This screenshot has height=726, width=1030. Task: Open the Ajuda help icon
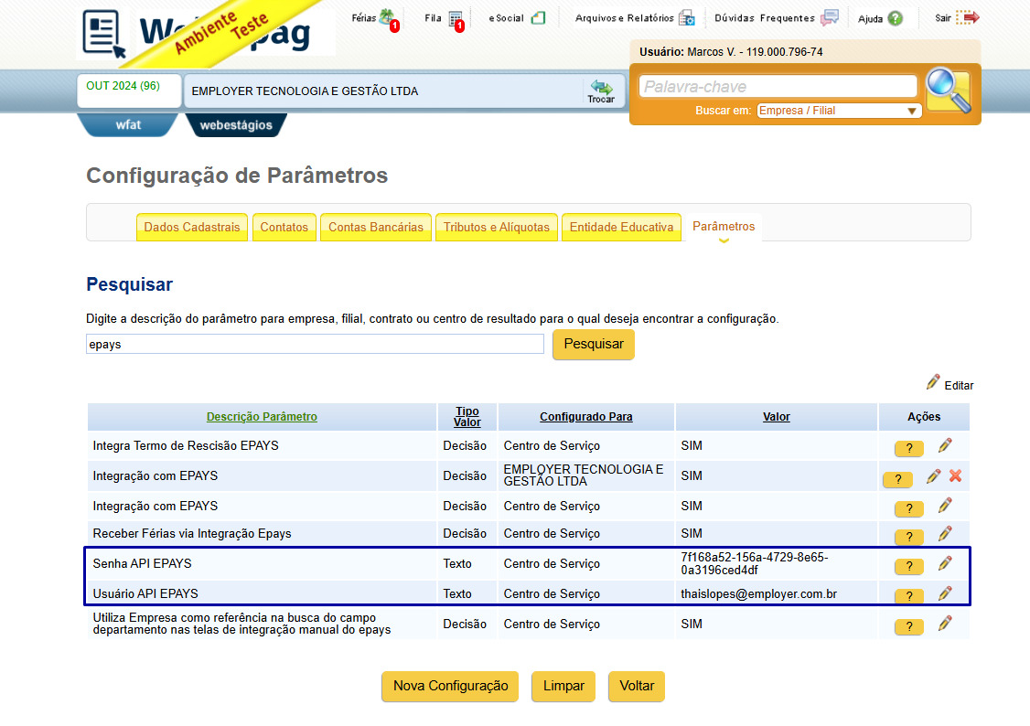point(895,18)
